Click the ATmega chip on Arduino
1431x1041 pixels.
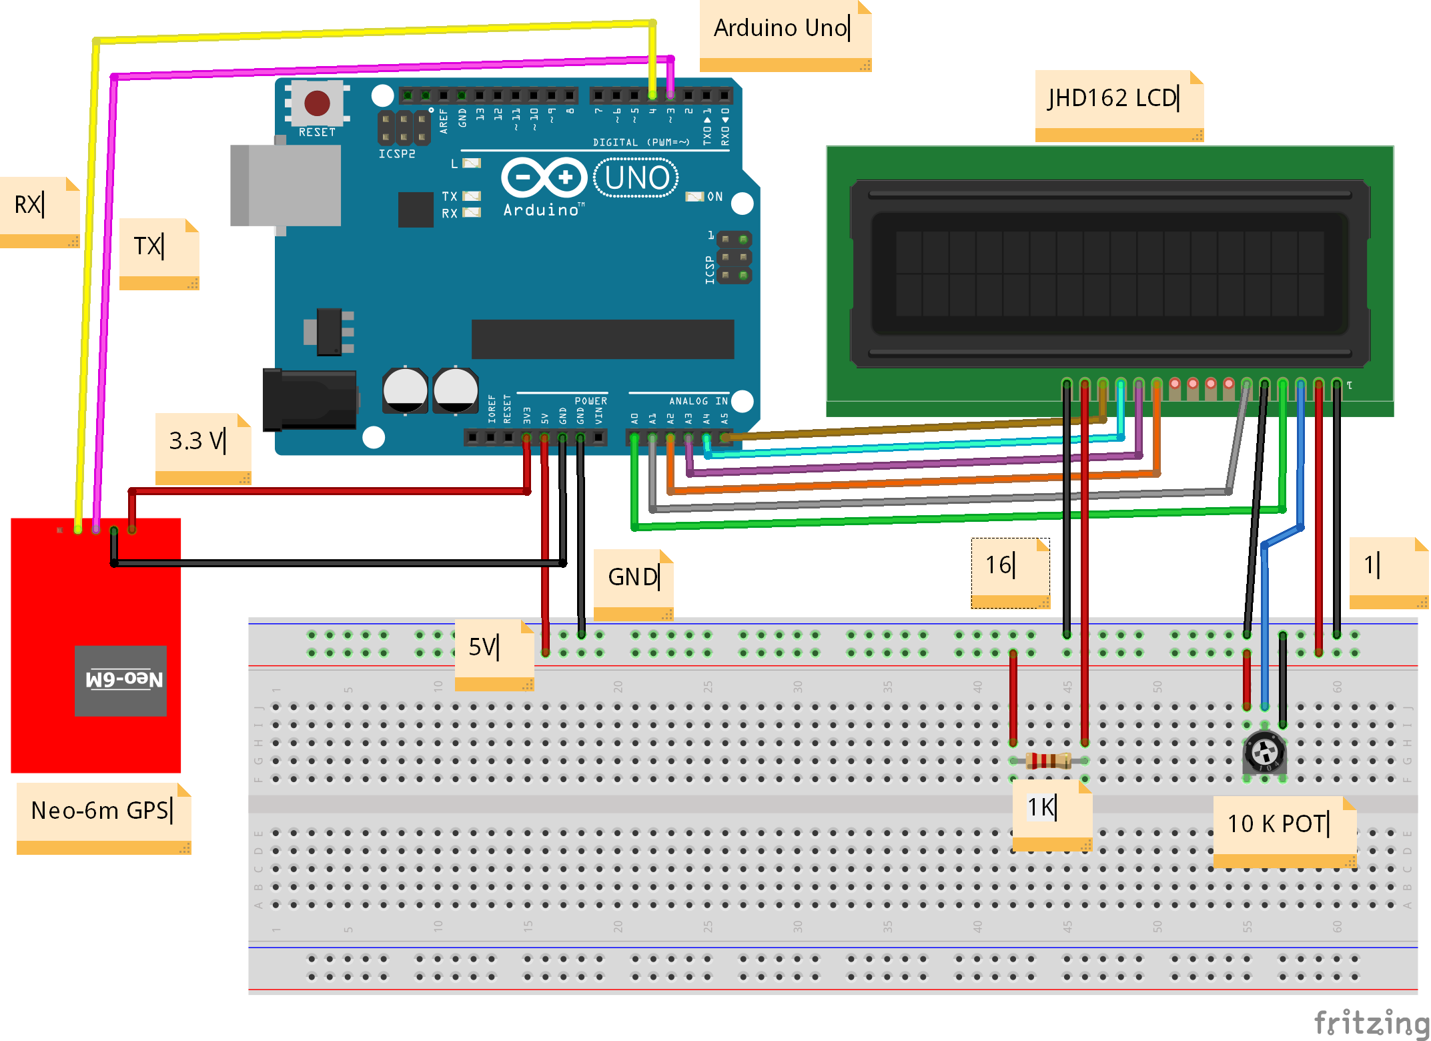click(x=602, y=339)
